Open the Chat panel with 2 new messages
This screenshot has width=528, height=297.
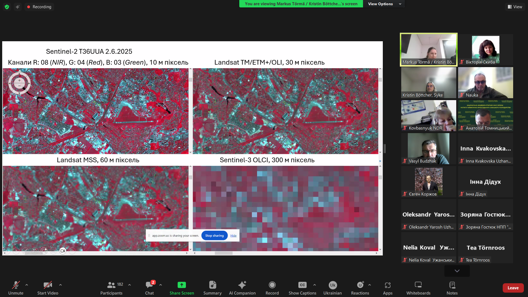(149, 288)
